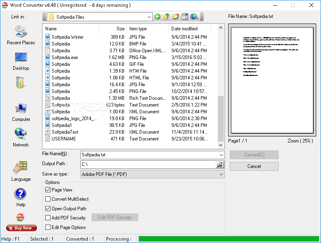Screen dimensions: 321x243
Task: Select Softpedia.exe PNG file icon
Action: click(x=48, y=57)
